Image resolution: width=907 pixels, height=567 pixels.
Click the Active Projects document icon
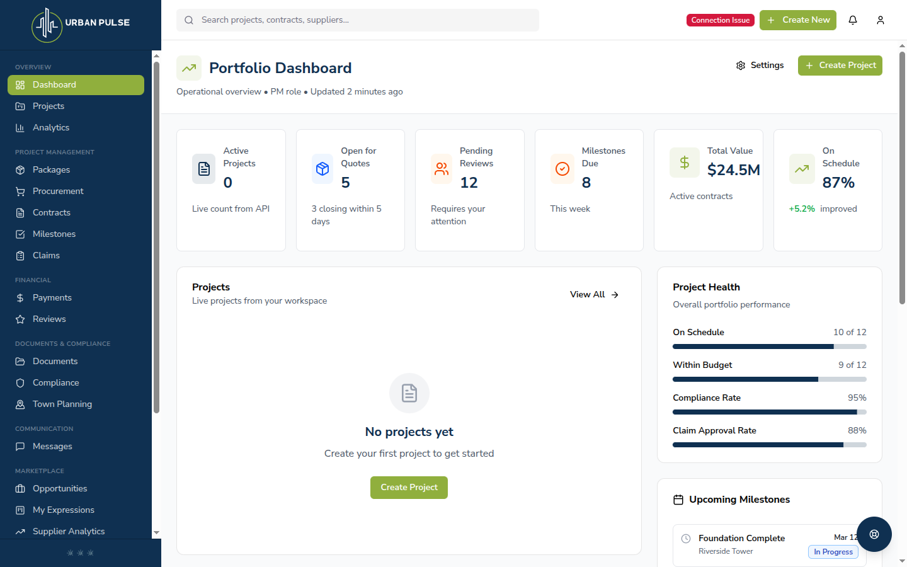coord(204,169)
